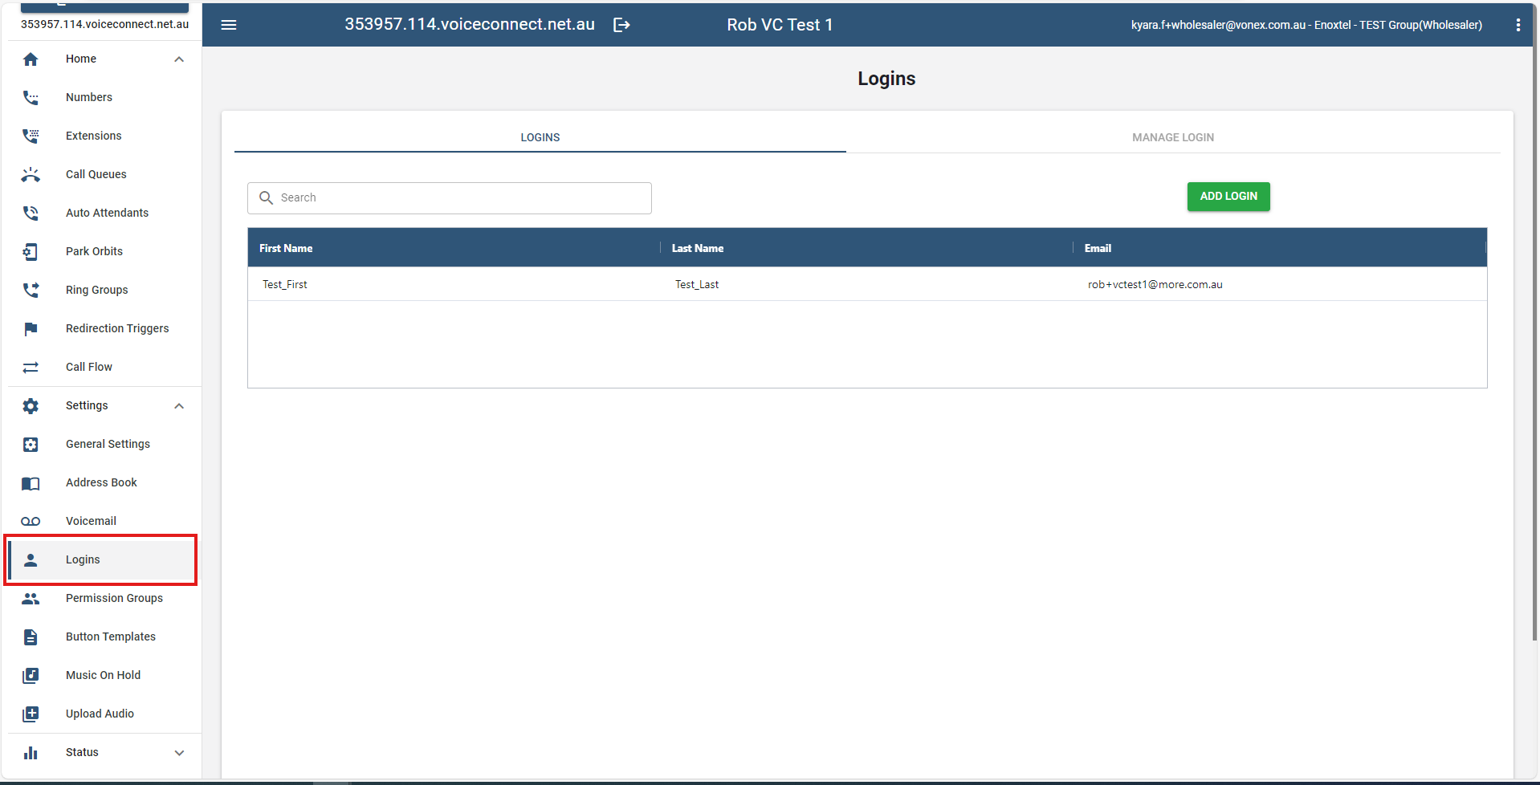
Task: Click the Redirection Triggers flag icon
Action: 31,329
